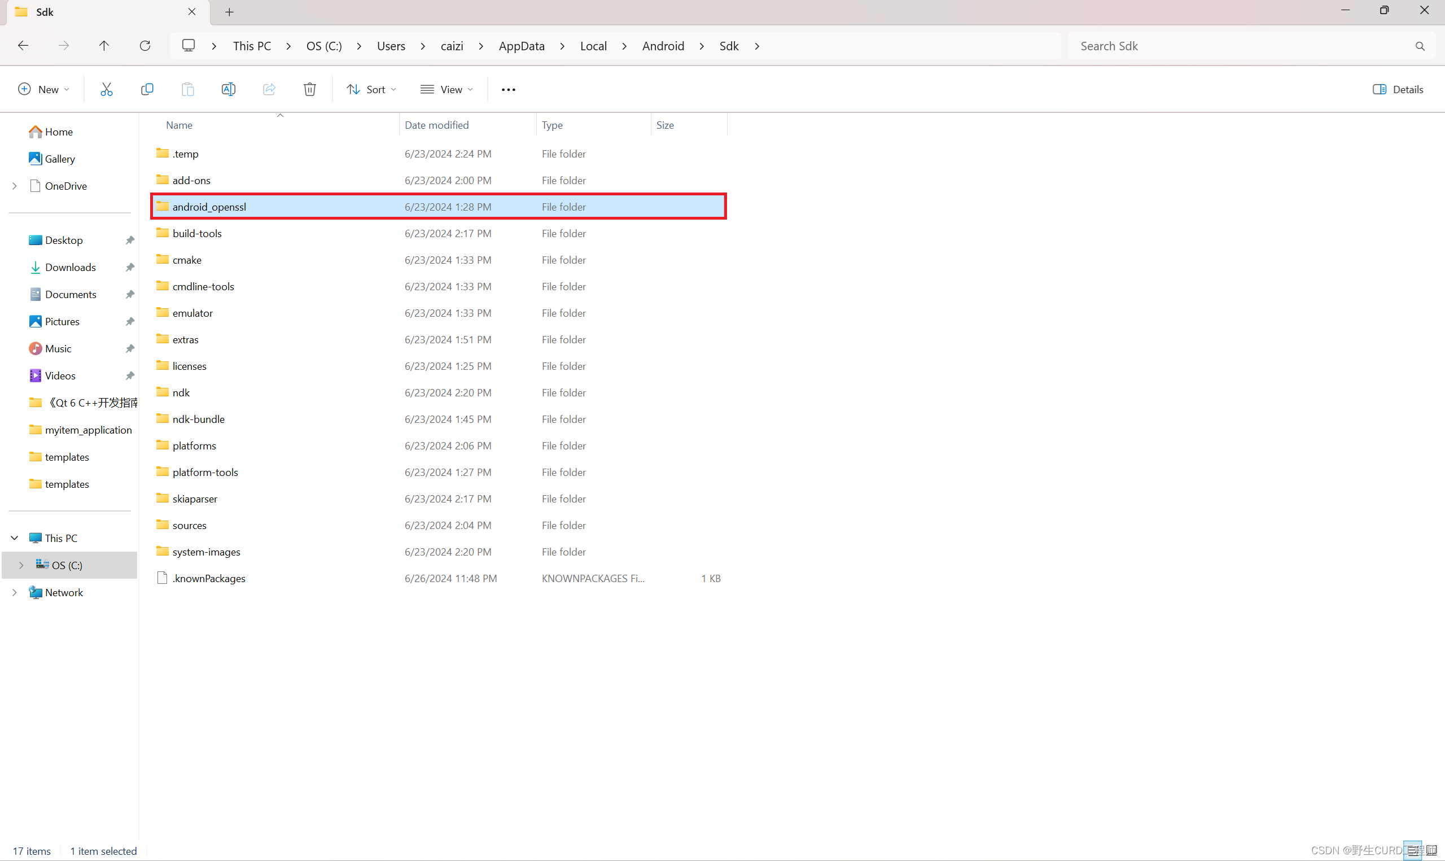Click the search magnifier icon

click(x=1420, y=46)
